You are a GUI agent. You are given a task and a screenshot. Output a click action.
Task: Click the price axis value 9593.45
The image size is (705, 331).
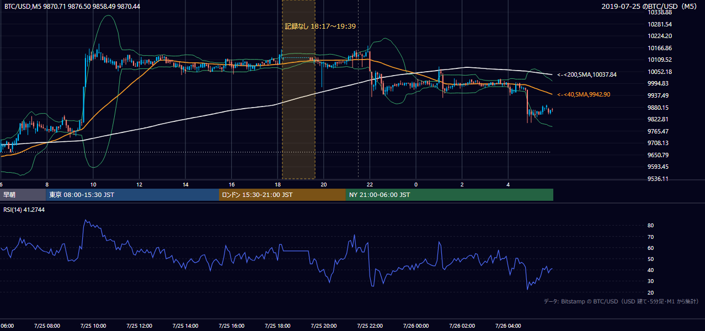tap(659, 167)
